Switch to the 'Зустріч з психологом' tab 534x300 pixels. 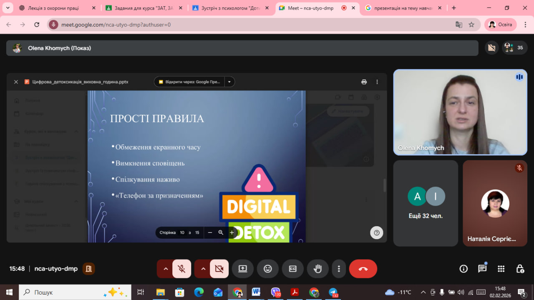[x=227, y=8]
